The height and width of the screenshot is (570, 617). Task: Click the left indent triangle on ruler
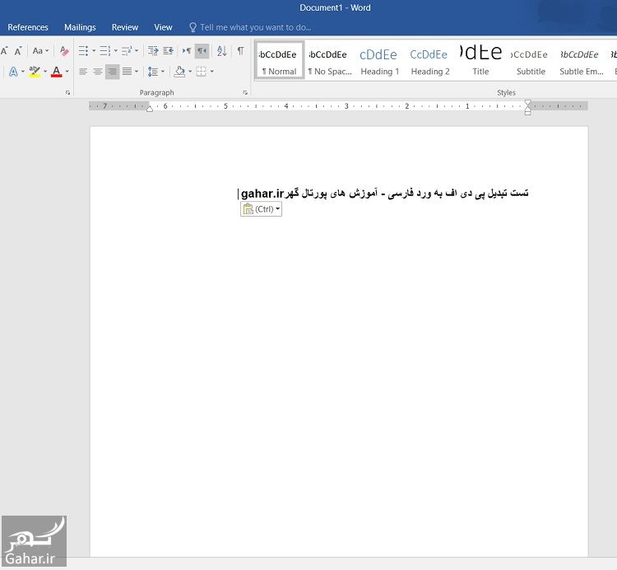pyautogui.click(x=150, y=109)
